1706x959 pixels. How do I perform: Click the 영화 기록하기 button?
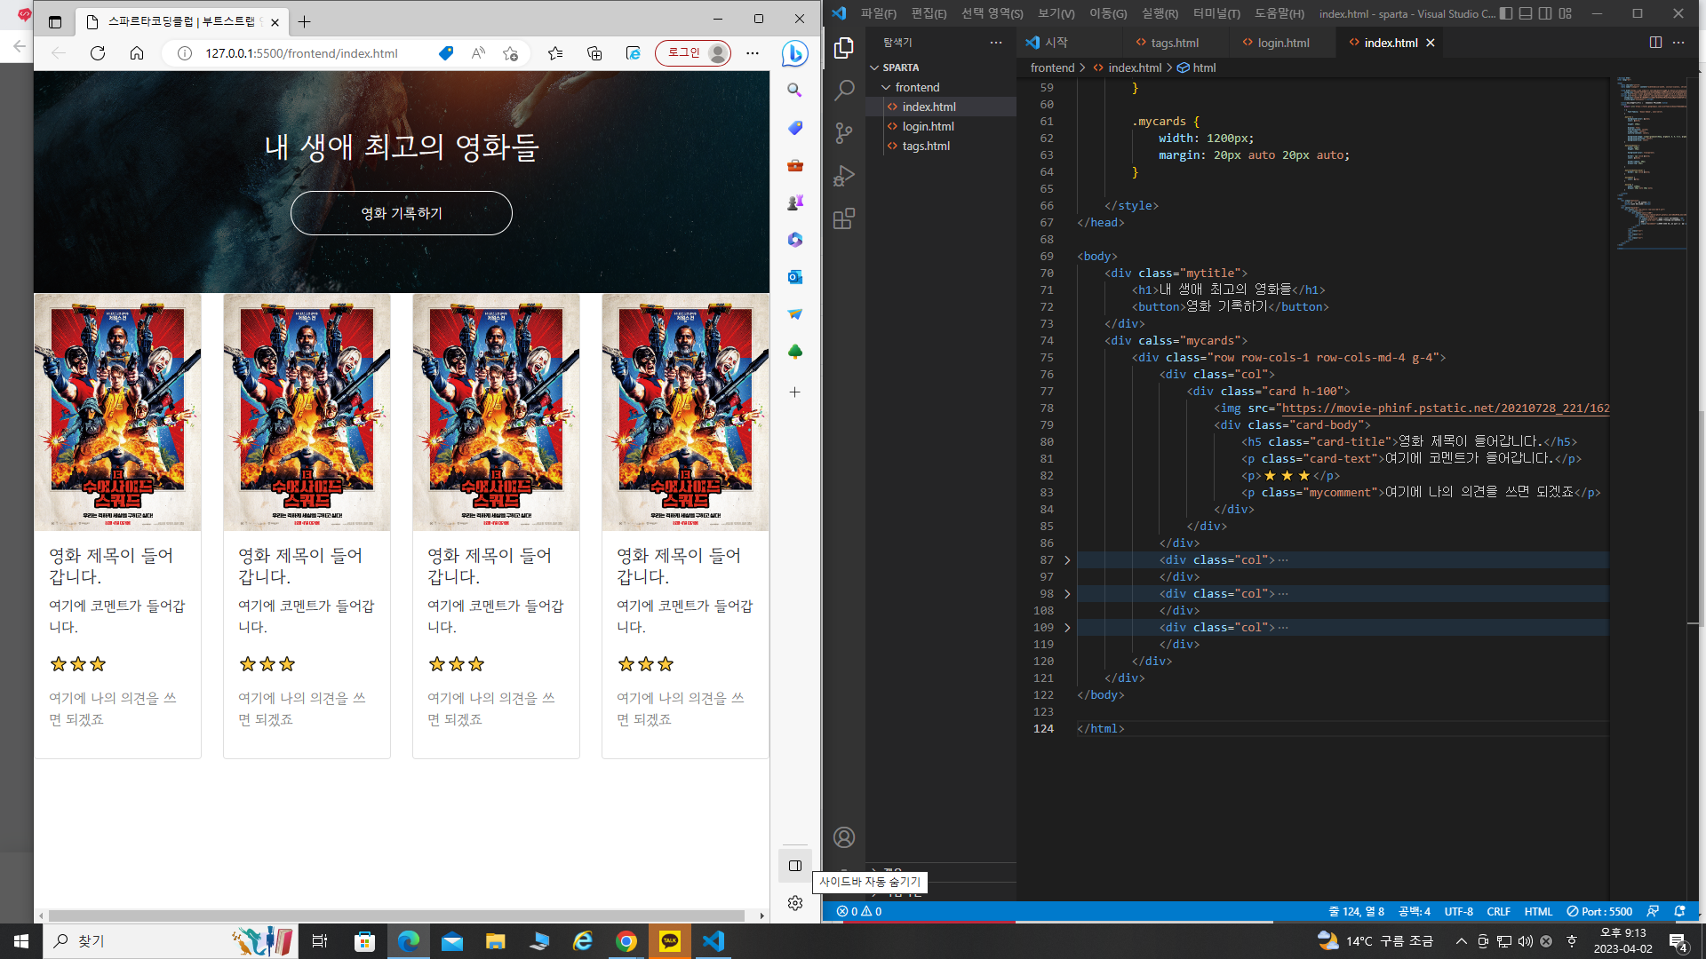coord(402,213)
